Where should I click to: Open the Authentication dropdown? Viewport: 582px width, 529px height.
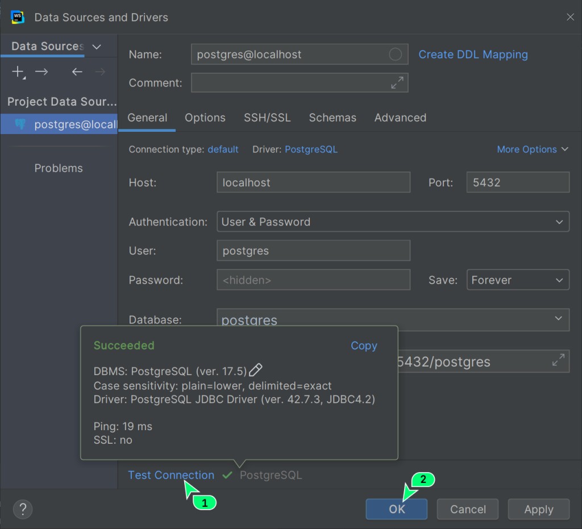[x=392, y=222]
